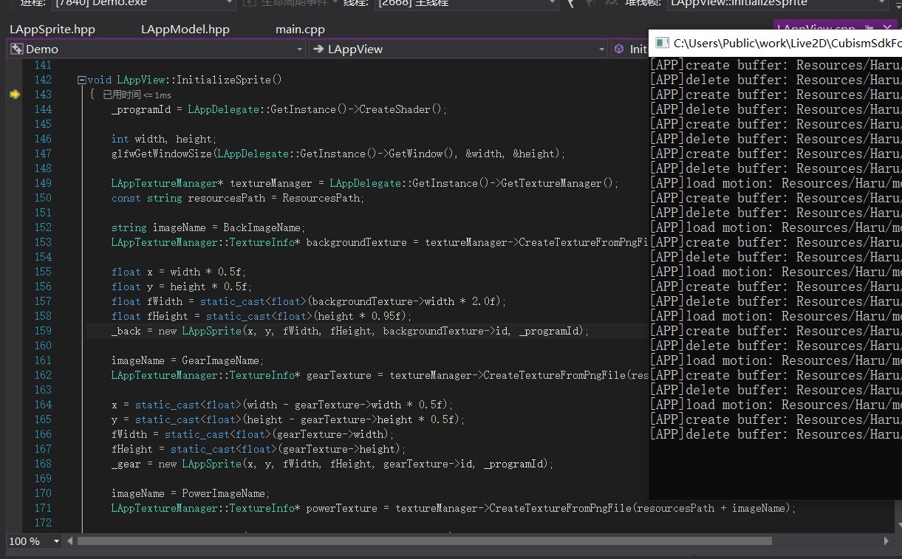
Task: Open the 100 % zoom level dropdown
Action: [x=56, y=541]
